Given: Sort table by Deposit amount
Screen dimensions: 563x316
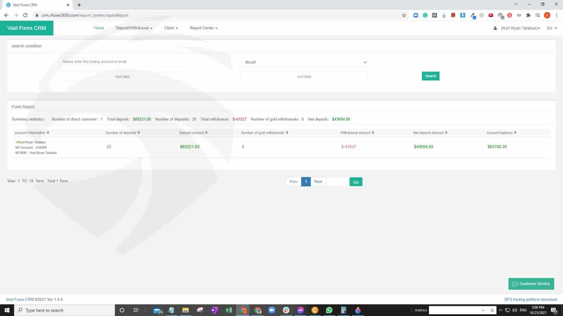Looking at the screenshot, I should pyautogui.click(x=193, y=133).
